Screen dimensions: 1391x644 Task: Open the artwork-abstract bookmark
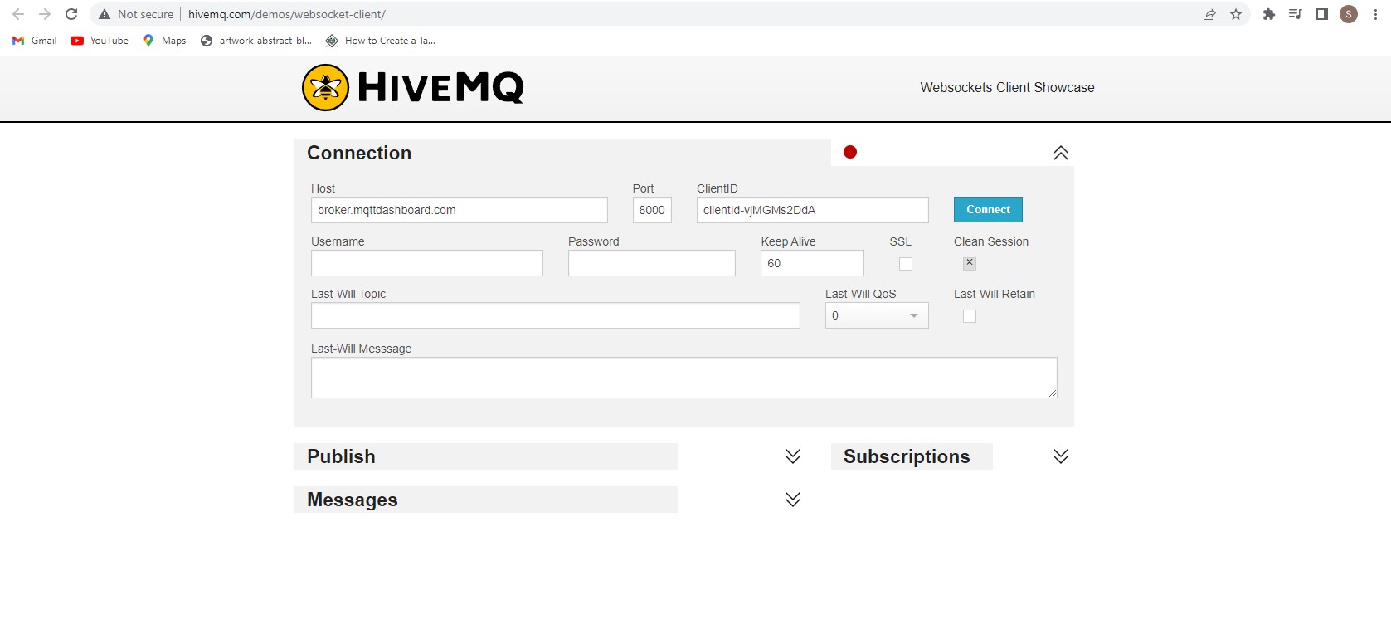click(256, 41)
